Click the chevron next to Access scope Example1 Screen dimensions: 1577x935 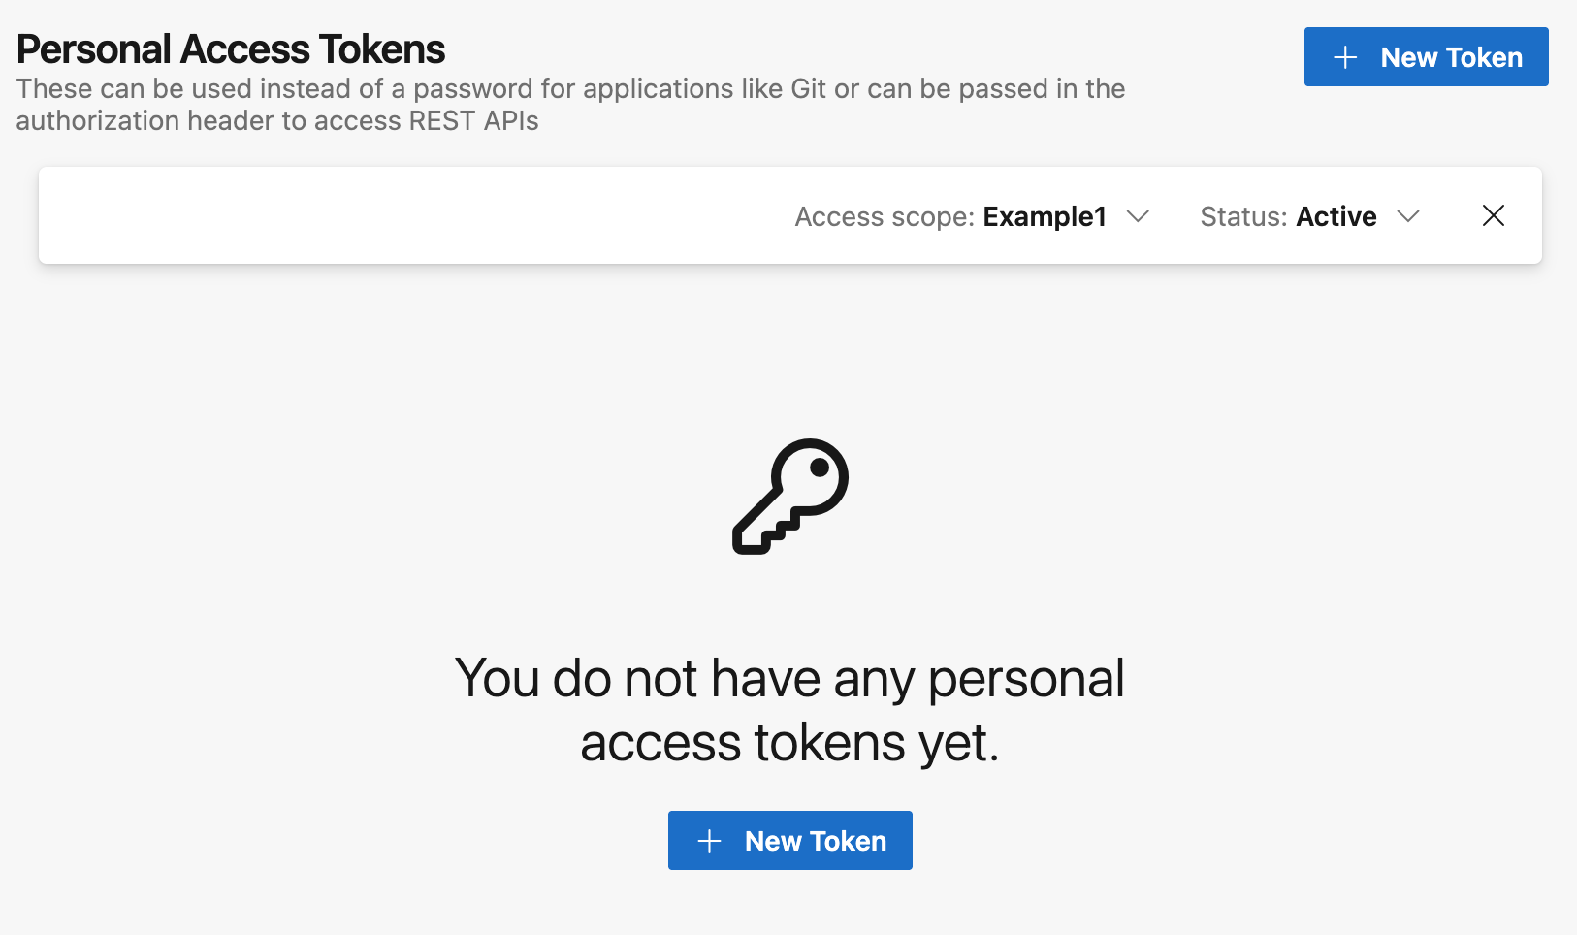[x=1139, y=216]
